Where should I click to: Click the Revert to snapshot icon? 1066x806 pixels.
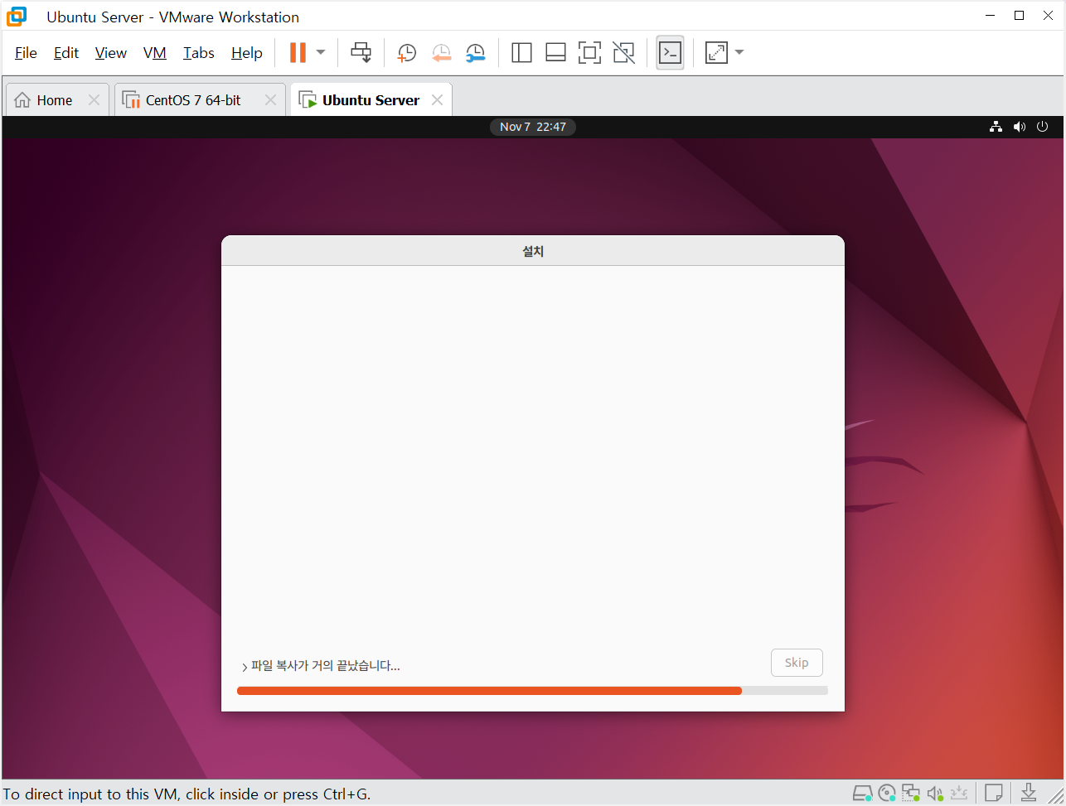pyautogui.click(x=441, y=53)
